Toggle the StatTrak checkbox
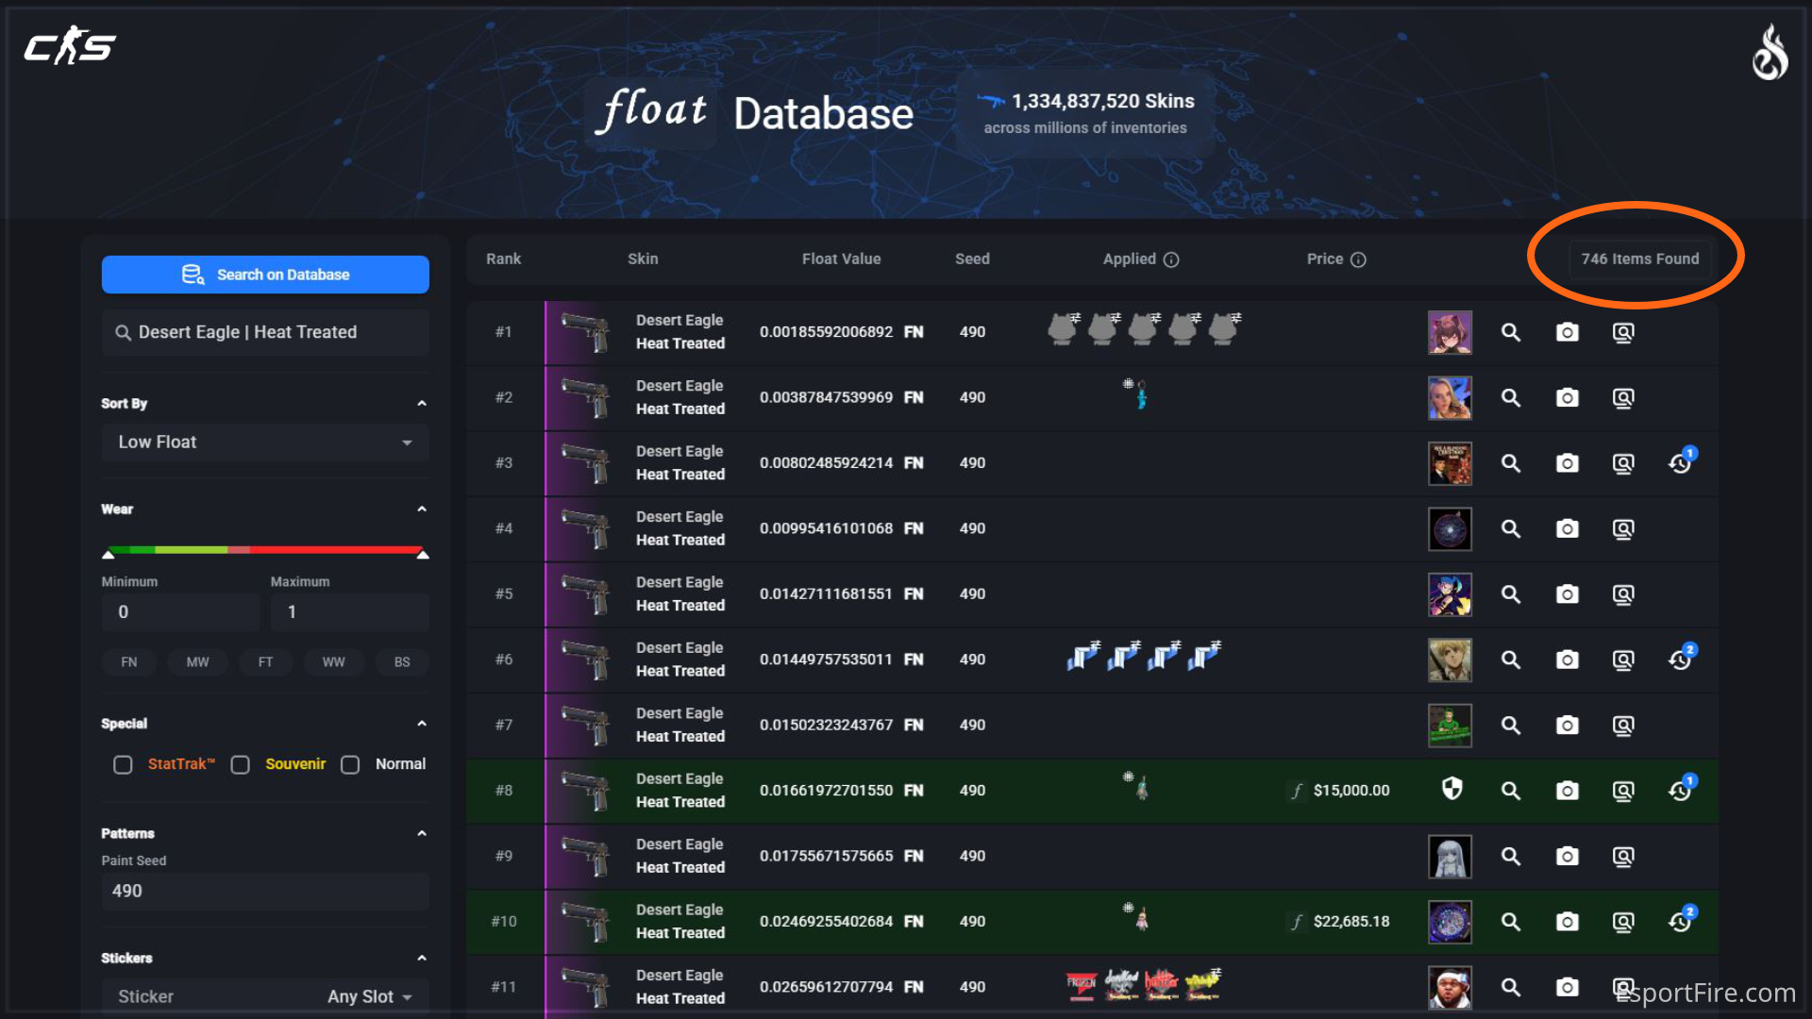Screen dimensions: 1812x1019 123,764
